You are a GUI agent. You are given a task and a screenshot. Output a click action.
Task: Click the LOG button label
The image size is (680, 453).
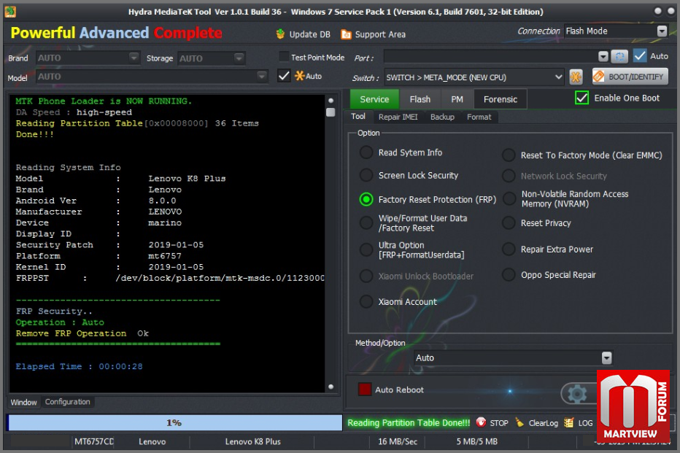coord(585,422)
